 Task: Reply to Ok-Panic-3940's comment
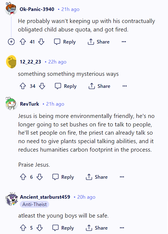[x=65, y=42]
